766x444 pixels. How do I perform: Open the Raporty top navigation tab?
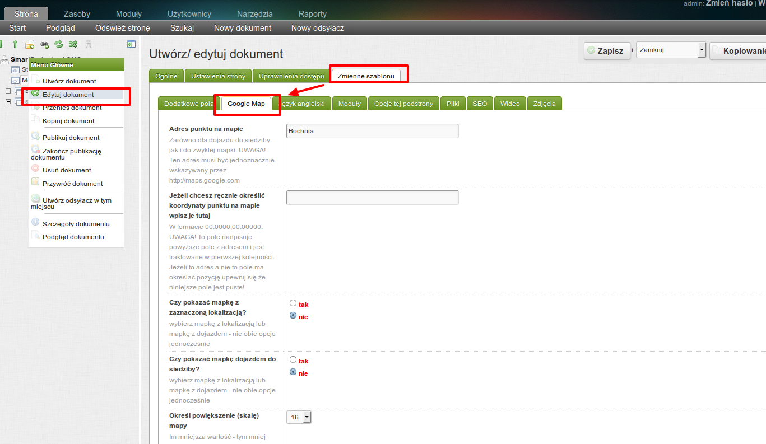point(313,14)
